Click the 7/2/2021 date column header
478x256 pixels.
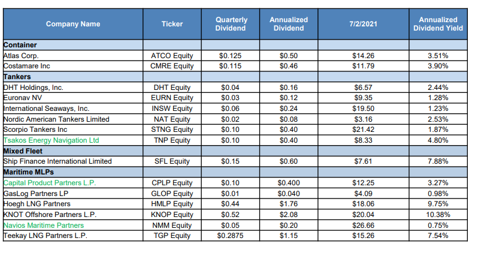coord(364,24)
